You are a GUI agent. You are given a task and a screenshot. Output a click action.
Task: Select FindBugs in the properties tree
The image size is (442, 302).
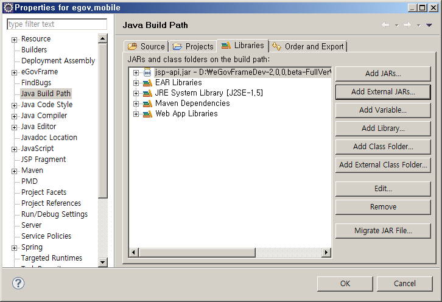point(36,83)
